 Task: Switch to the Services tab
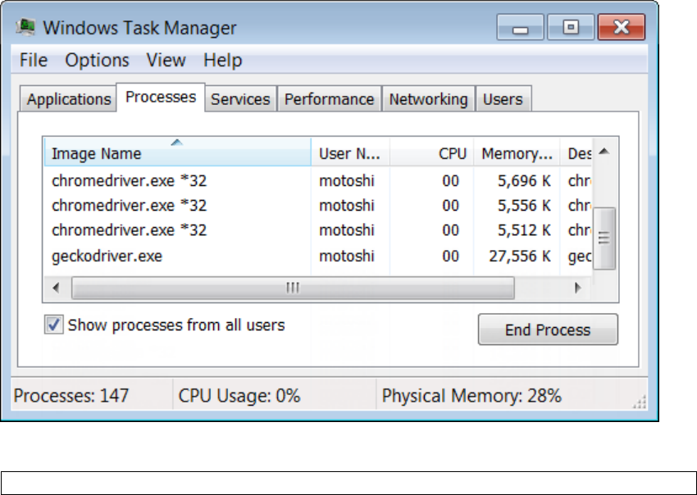click(240, 99)
